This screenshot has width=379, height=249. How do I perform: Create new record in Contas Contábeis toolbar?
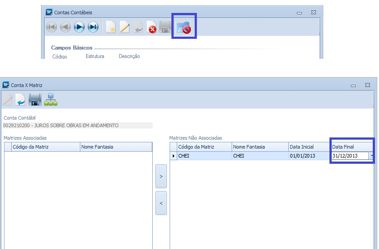point(111,27)
